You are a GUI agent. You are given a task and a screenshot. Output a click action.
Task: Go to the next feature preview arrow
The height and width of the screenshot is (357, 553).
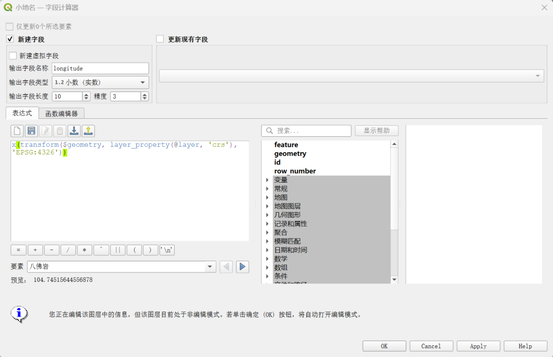click(242, 267)
